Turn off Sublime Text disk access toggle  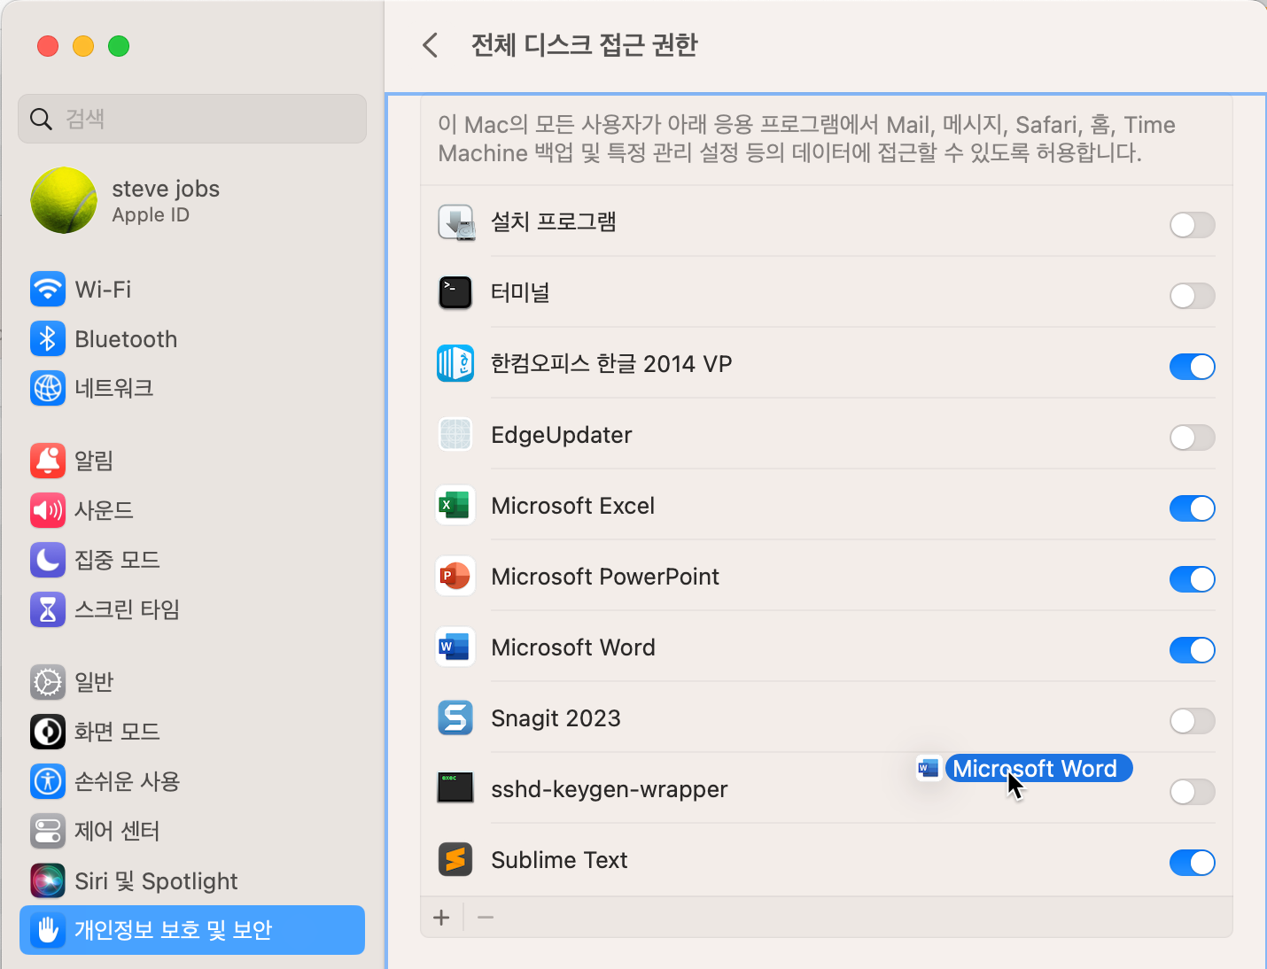(1192, 863)
